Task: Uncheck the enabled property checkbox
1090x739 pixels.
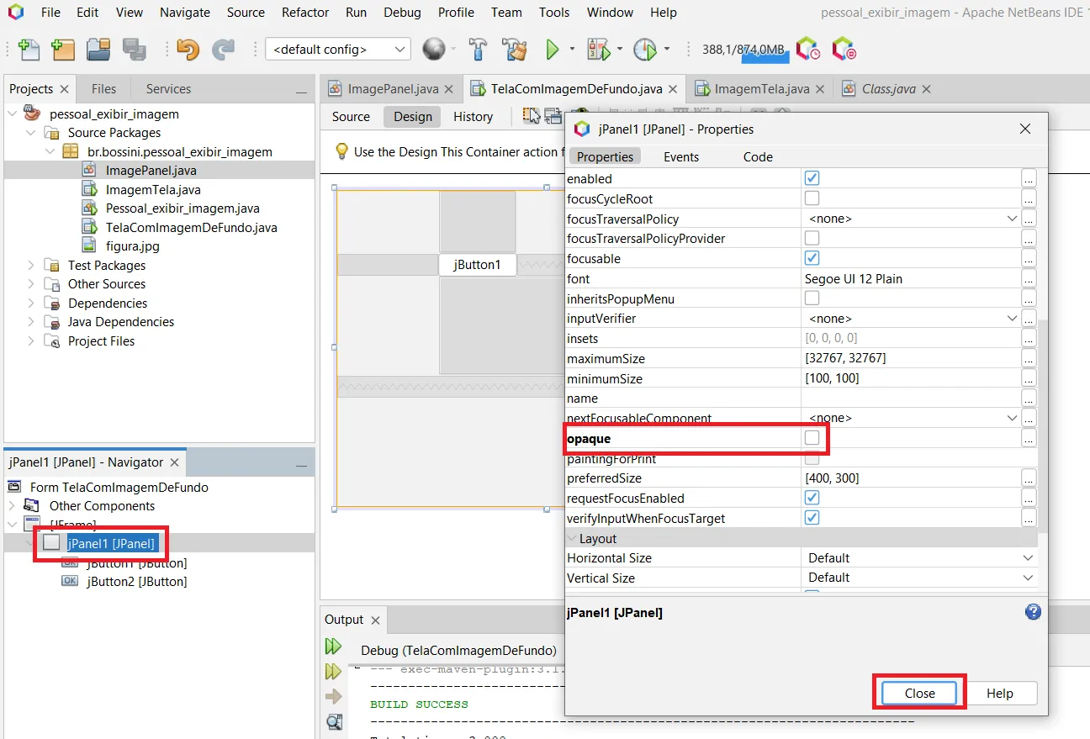Action: [x=812, y=178]
